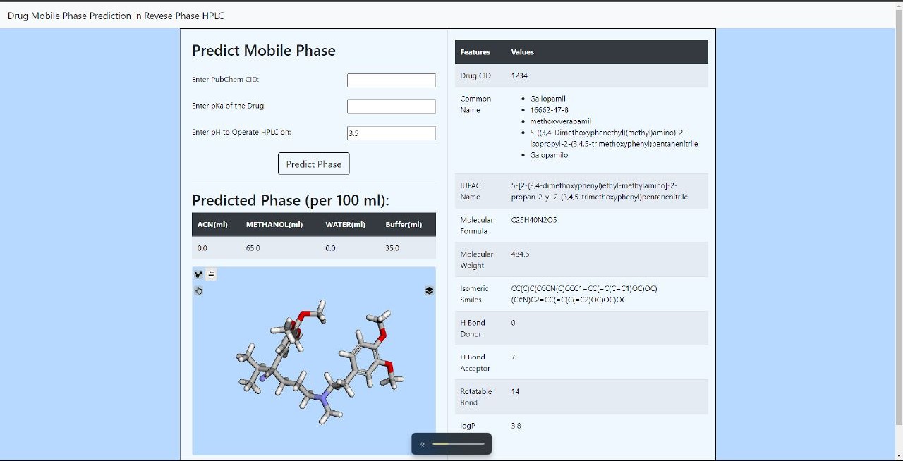The height and width of the screenshot is (461, 903).
Task: Click the scrollbar down arrow
Action: [898, 456]
